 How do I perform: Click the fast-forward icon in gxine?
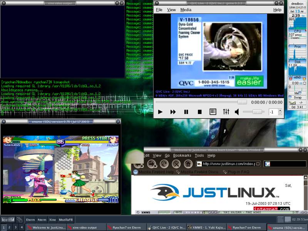point(173,112)
